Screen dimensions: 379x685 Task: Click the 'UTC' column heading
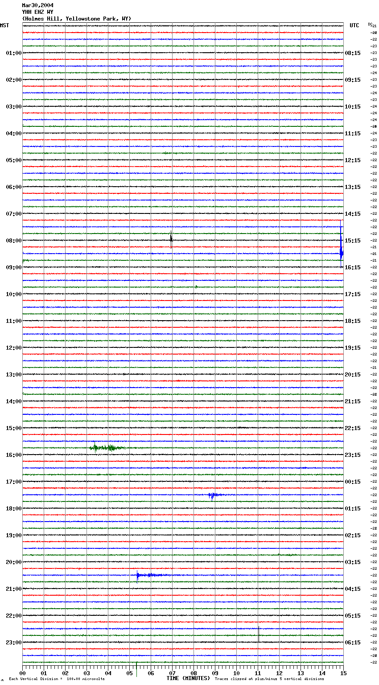(354, 25)
